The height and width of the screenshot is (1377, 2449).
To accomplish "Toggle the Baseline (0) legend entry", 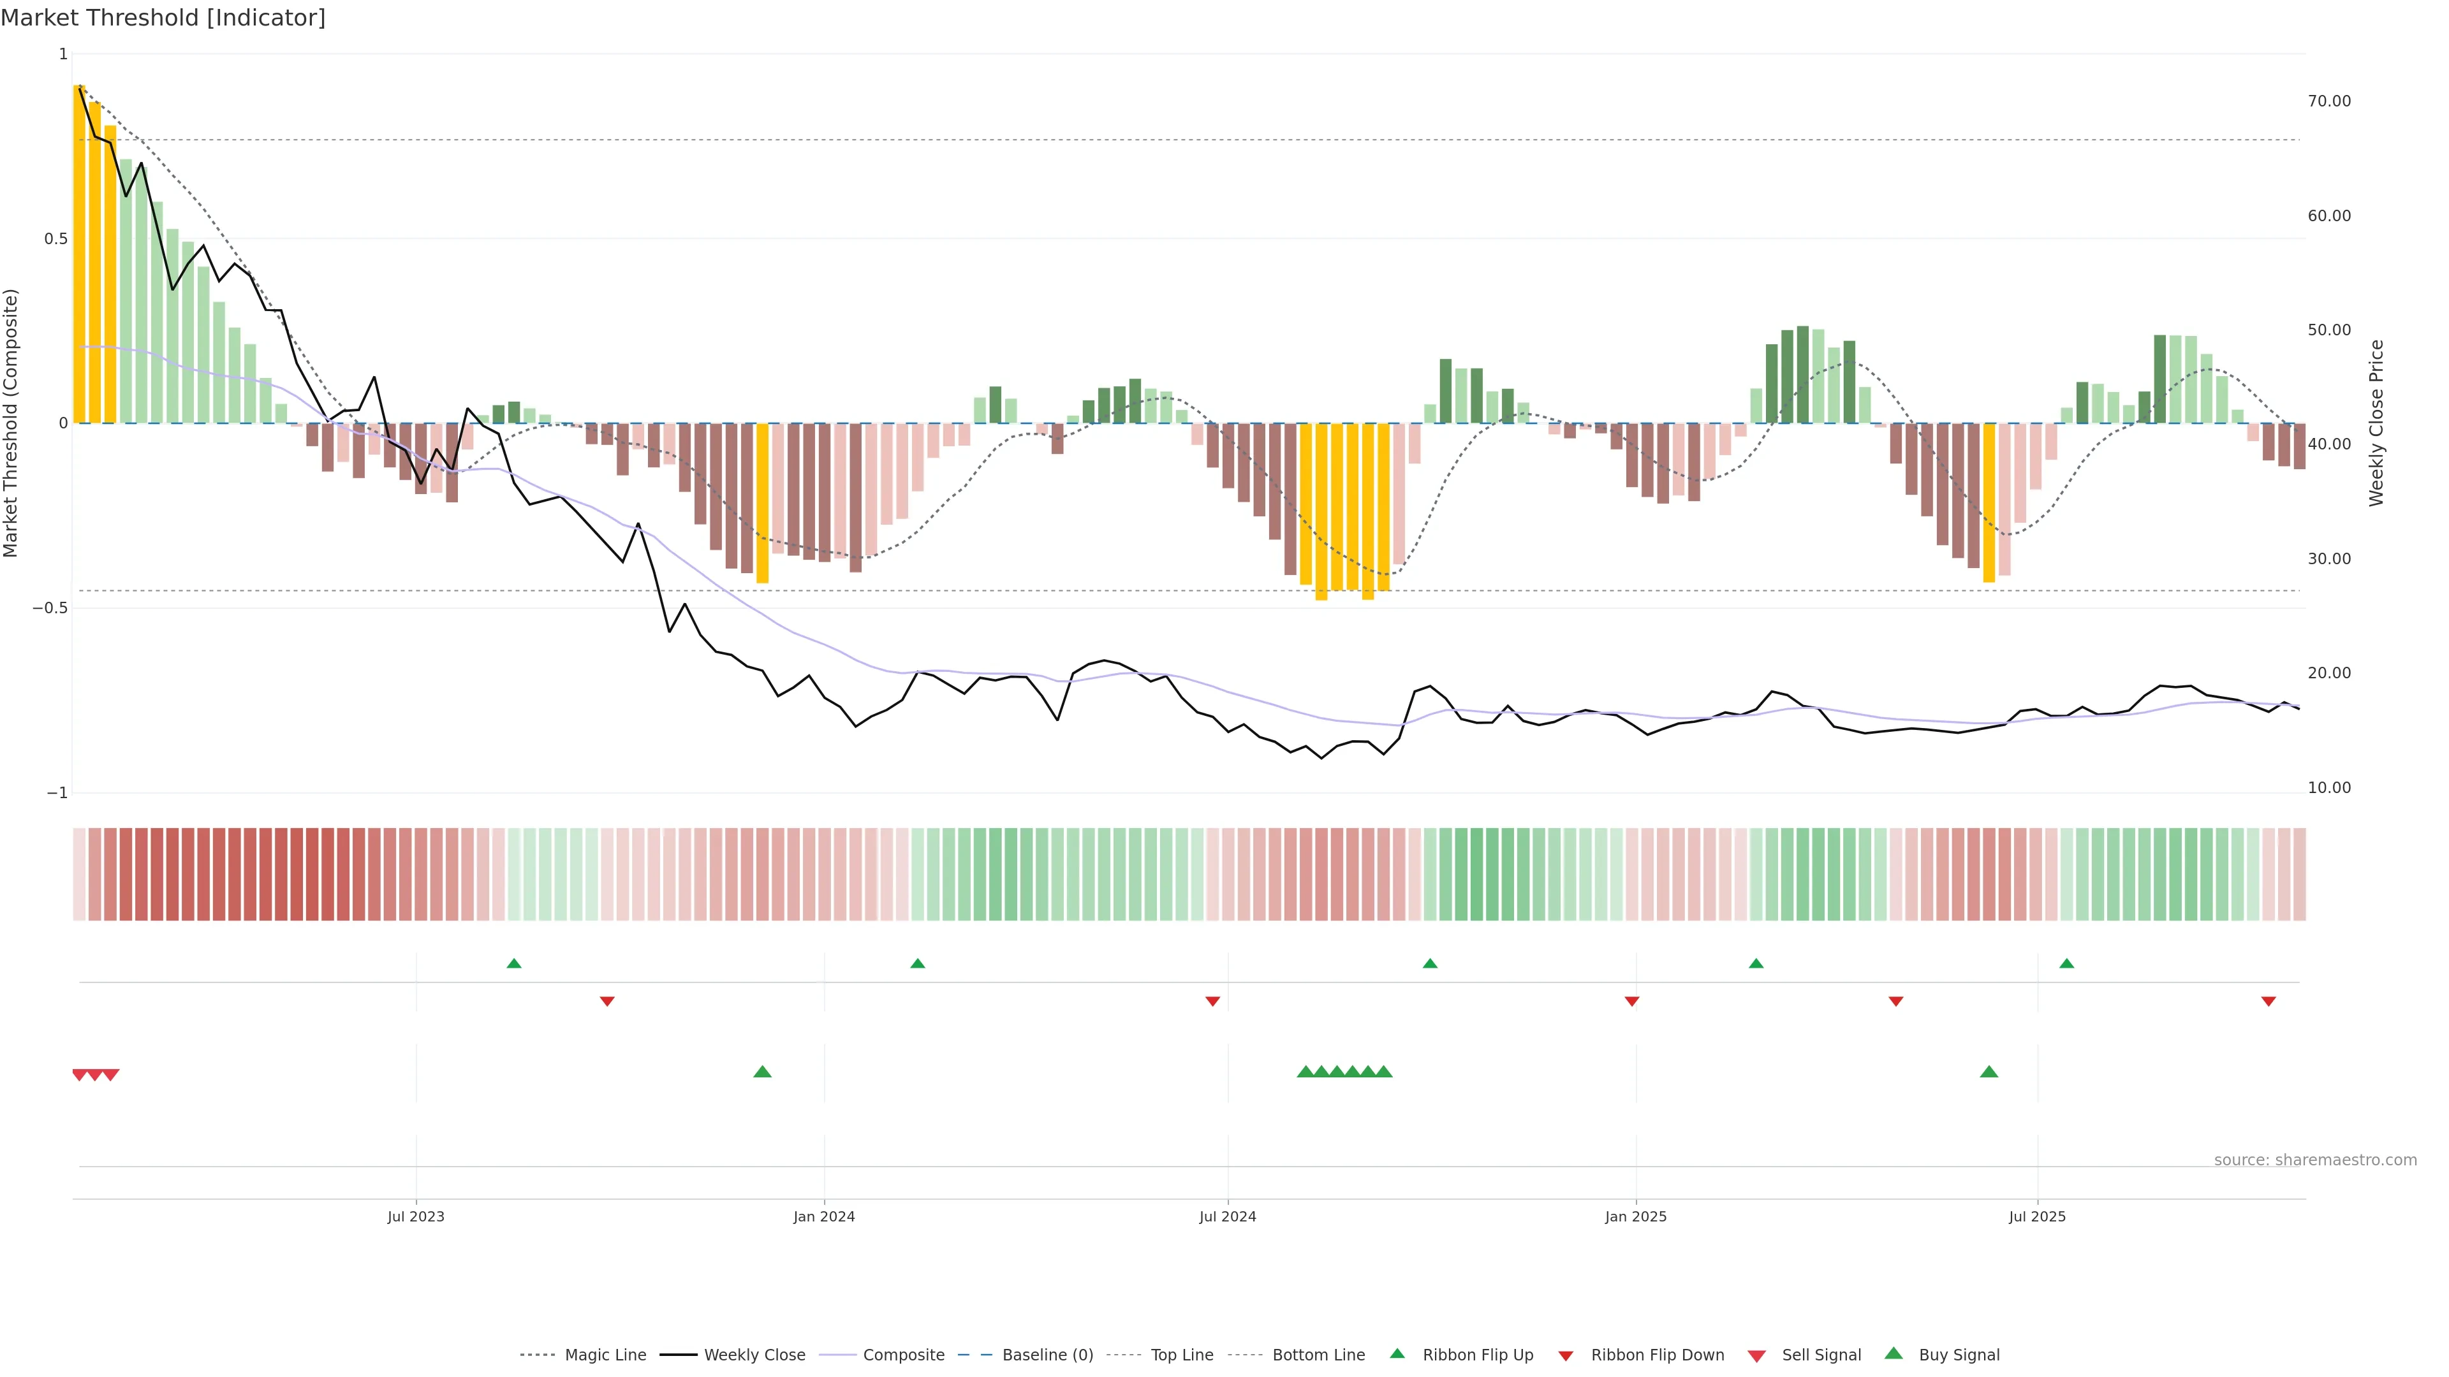I will pos(1047,1355).
